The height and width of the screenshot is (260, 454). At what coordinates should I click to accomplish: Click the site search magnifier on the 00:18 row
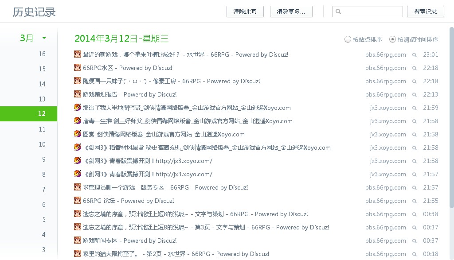click(415, 255)
